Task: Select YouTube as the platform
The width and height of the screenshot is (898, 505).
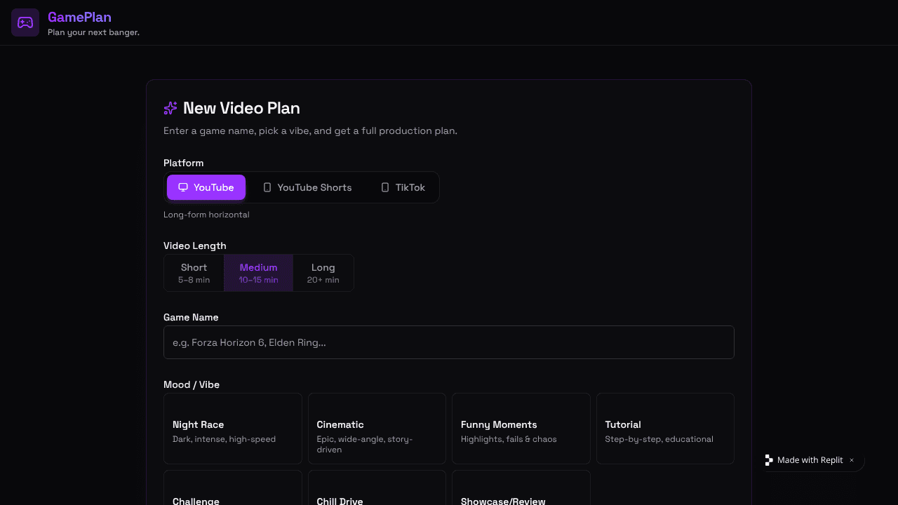Action: coord(206,187)
